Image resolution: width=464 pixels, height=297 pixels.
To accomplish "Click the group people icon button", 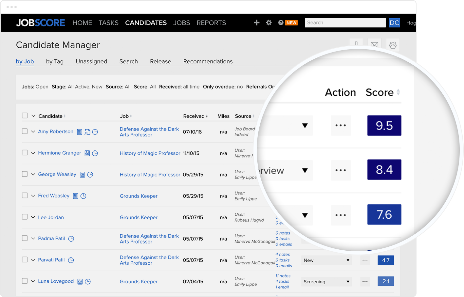I will pos(393,45).
